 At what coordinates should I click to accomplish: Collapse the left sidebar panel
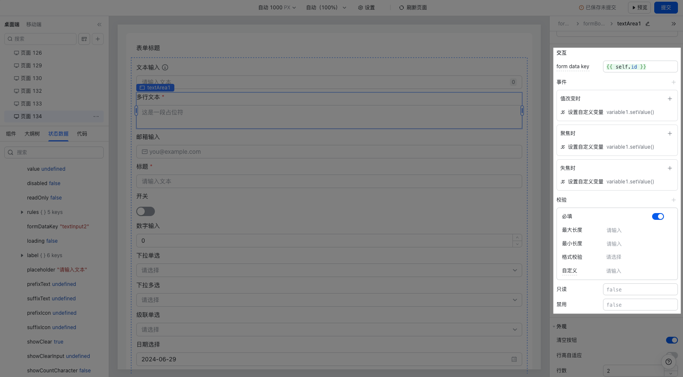pos(99,25)
